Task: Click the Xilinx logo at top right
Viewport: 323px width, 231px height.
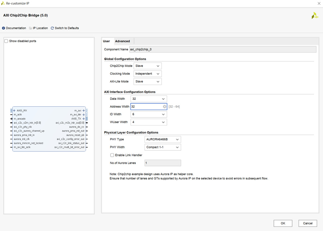Action: pyautogui.click(x=315, y=15)
